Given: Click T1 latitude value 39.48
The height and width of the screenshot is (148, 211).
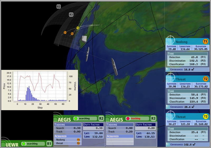Looking at the screenshot, I should pyautogui.click(x=172, y=49).
